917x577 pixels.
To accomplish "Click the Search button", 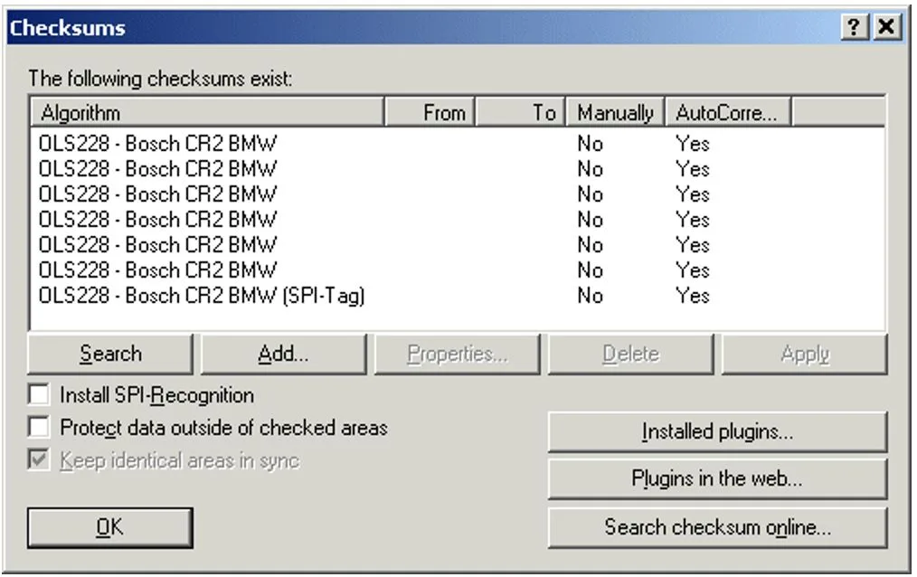I will [110, 354].
